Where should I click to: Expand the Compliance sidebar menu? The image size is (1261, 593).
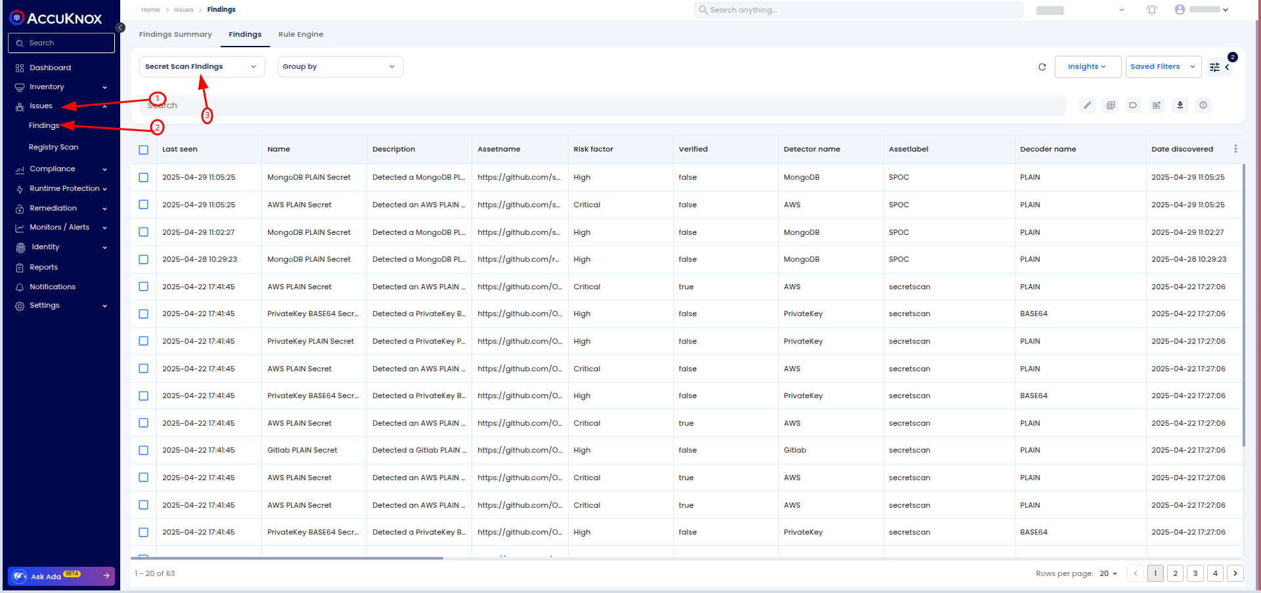104,169
